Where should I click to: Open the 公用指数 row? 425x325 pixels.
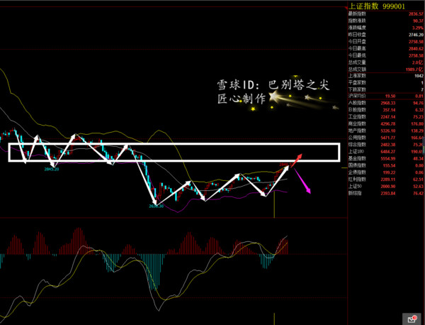(x=386, y=138)
